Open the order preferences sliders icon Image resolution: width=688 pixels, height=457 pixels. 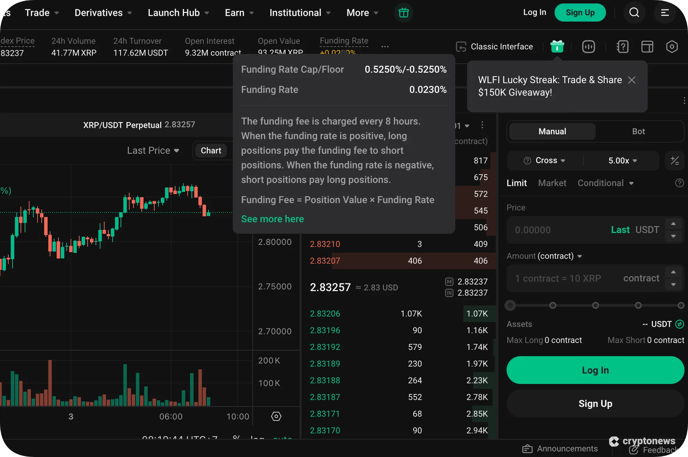pyautogui.click(x=674, y=160)
